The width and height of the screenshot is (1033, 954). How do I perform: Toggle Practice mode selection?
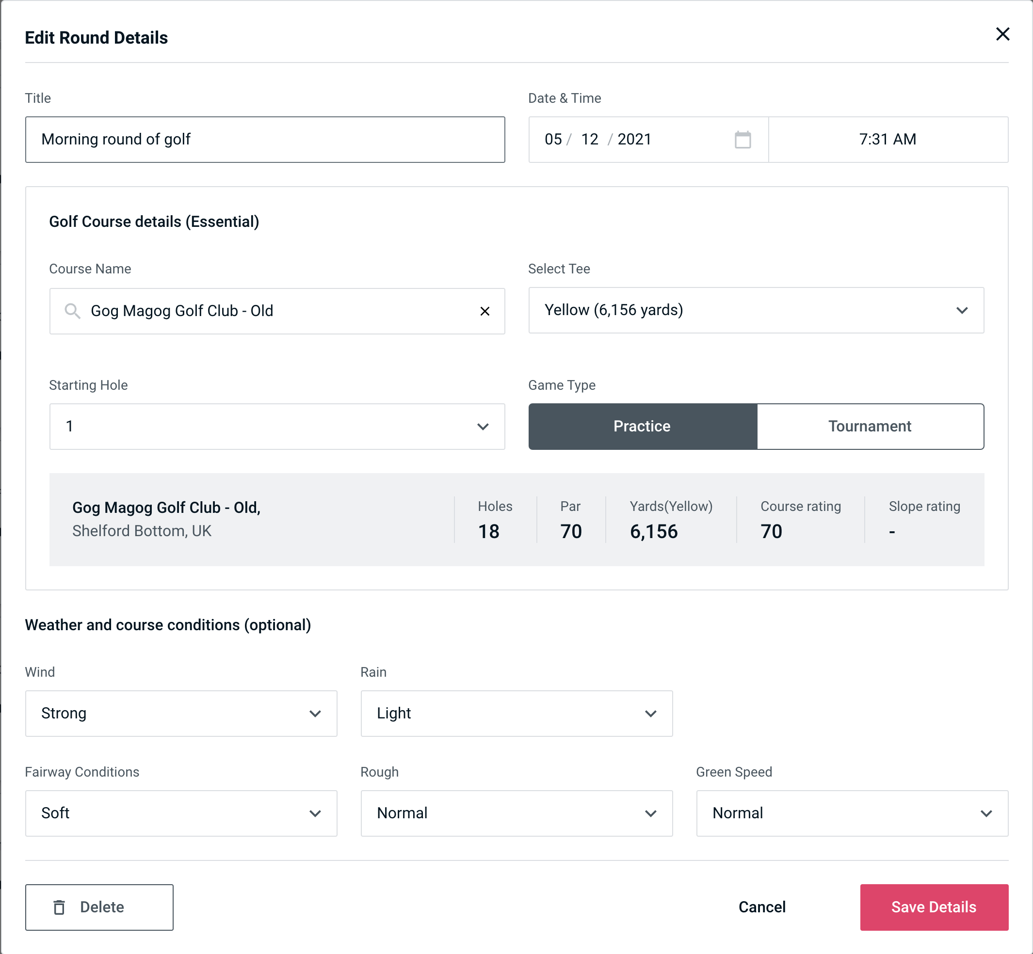click(x=643, y=426)
